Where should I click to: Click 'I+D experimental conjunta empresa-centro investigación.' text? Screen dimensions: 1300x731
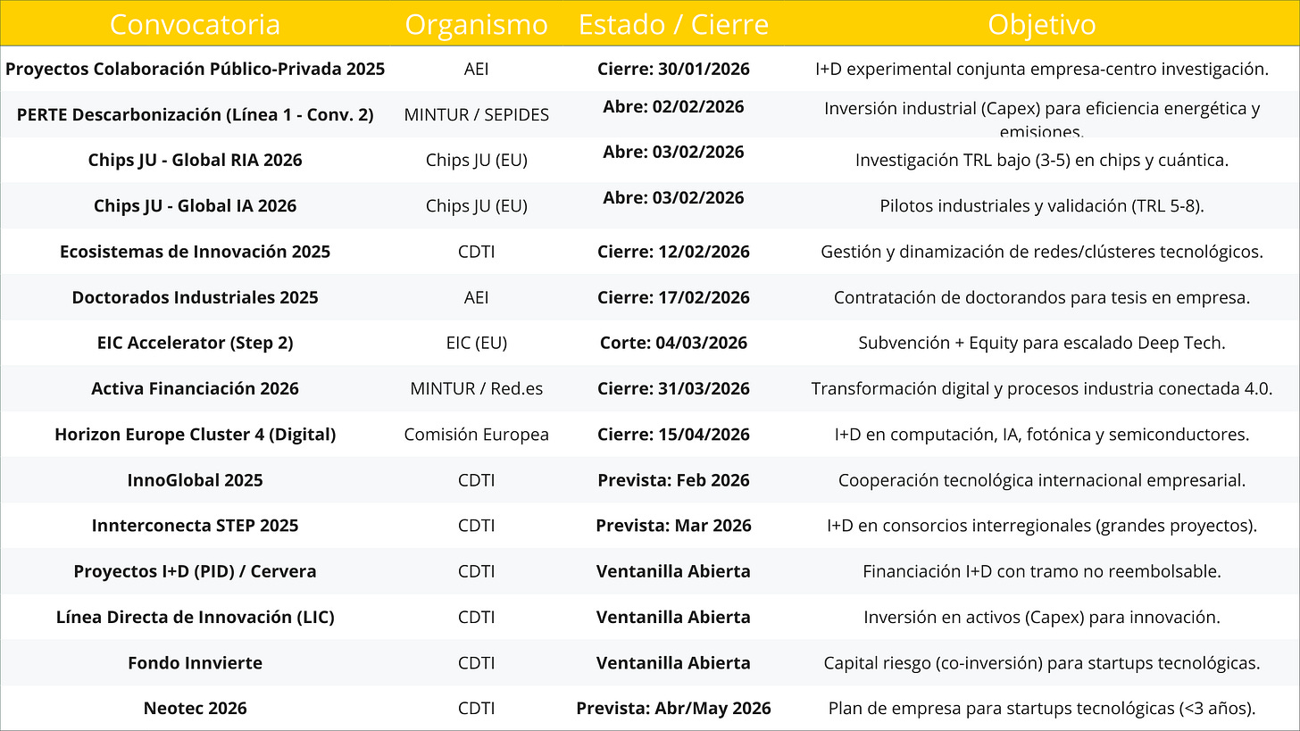pyautogui.click(x=1041, y=70)
